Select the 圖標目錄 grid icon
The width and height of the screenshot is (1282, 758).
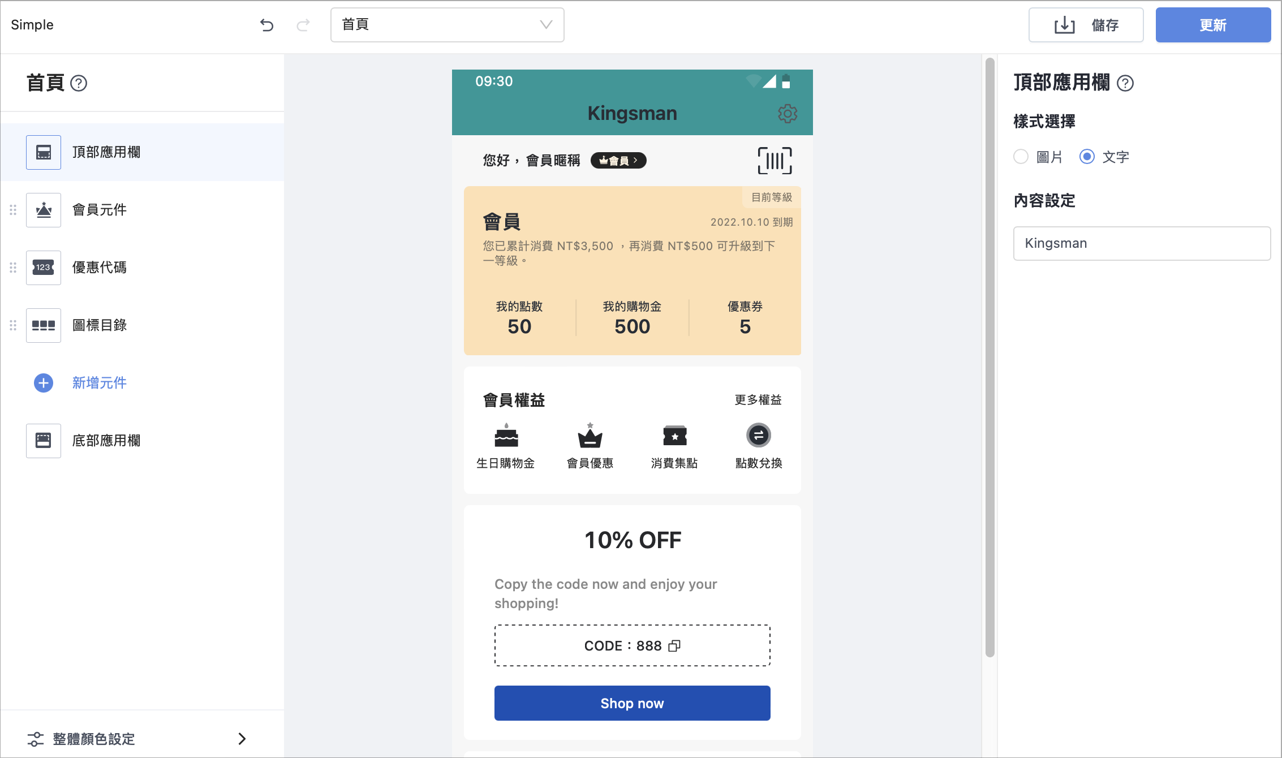coord(44,325)
